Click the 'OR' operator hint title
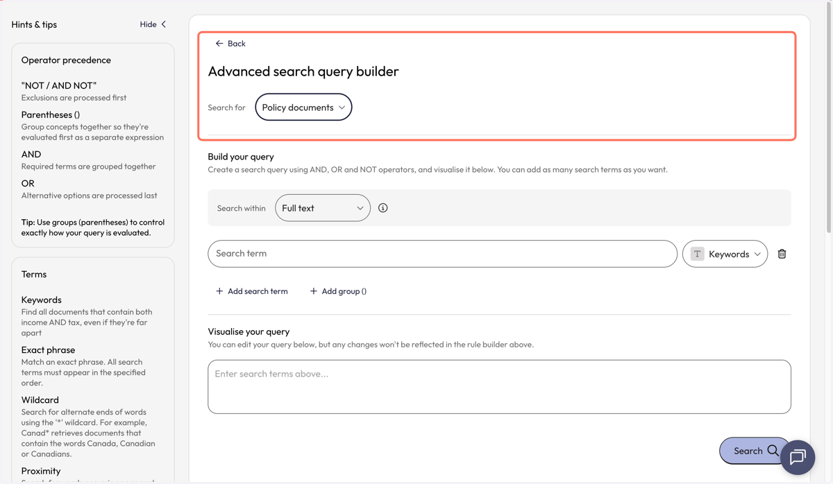Viewport: 833px width, 484px height. 28,183
